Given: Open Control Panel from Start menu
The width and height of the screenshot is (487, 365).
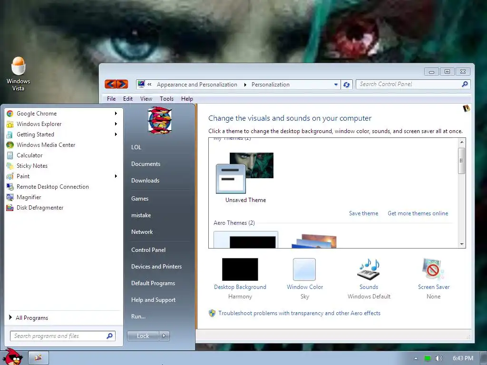Looking at the screenshot, I should [148, 250].
